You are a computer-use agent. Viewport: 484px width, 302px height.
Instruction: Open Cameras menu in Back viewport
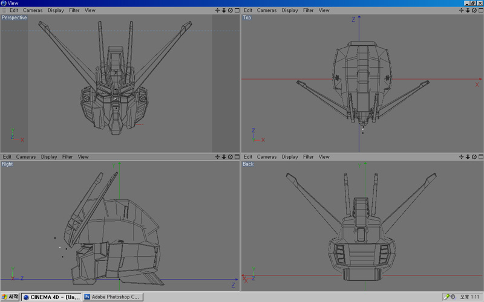267,157
